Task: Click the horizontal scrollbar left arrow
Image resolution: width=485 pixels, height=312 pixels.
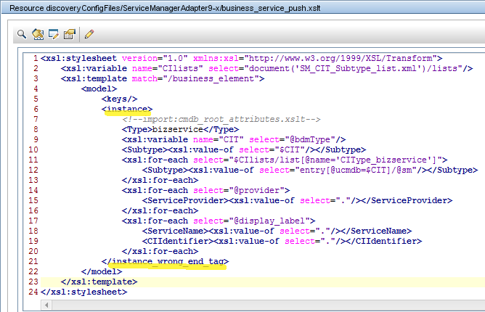Action: coord(46,305)
